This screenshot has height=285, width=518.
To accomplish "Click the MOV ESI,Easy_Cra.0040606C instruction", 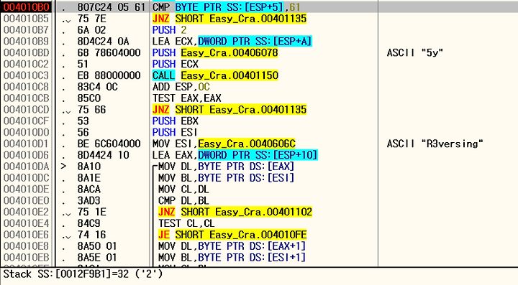I will (224, 144).
